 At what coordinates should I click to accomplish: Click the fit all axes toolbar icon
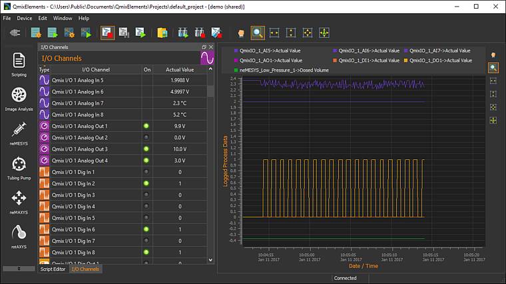[x=308, y=33]
